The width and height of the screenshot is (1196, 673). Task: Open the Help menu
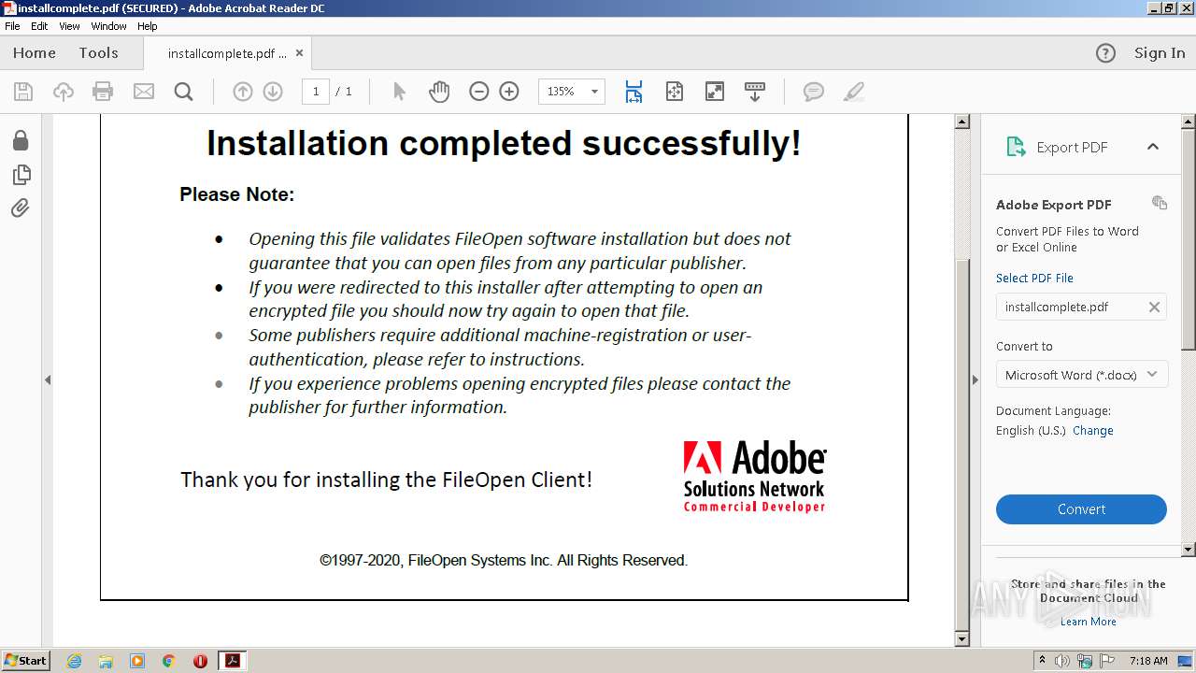[148, 26]
